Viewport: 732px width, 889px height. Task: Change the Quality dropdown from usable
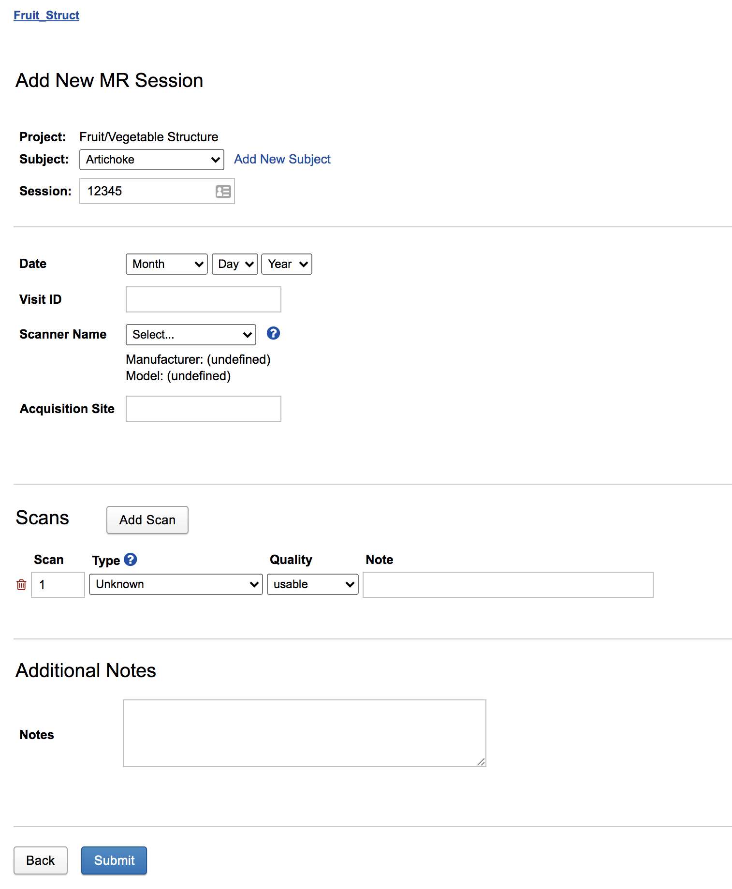click(312, 584)
